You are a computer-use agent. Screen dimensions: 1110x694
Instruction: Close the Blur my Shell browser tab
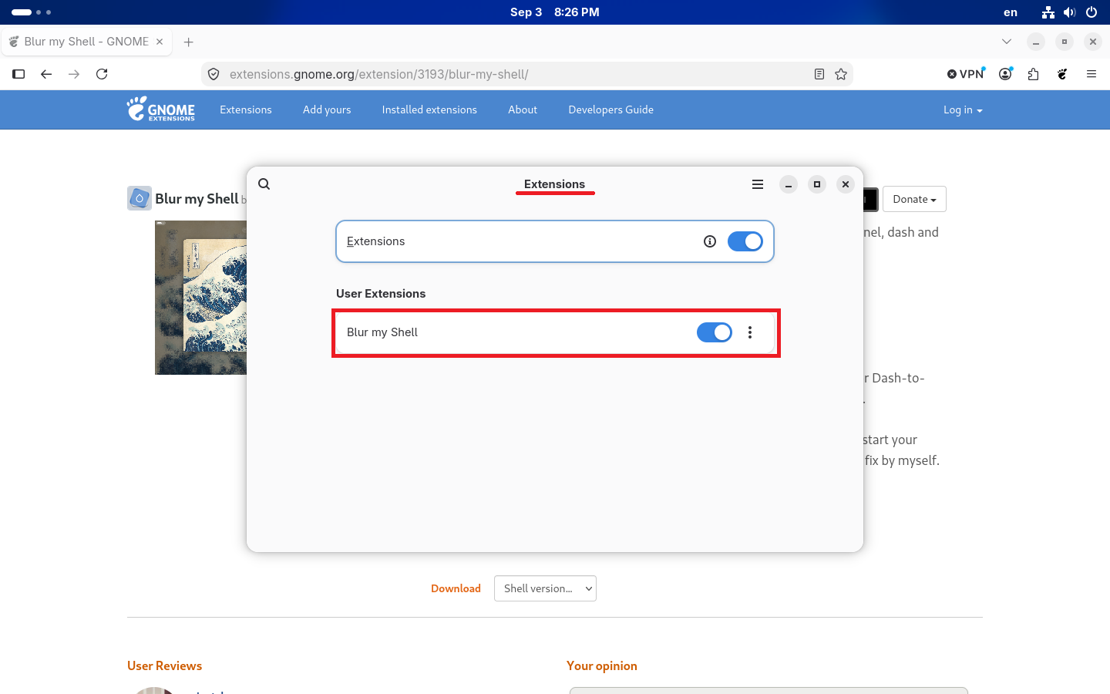tap(160, 42)
